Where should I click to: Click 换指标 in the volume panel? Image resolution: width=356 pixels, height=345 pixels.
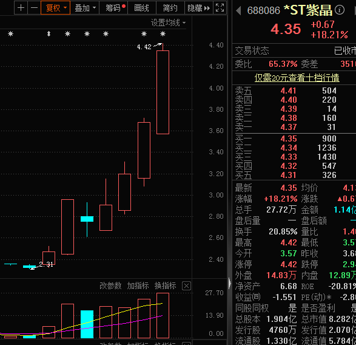click(166, 285)
